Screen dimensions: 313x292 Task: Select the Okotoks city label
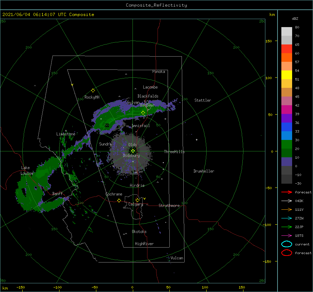click(x=139, y=232)
